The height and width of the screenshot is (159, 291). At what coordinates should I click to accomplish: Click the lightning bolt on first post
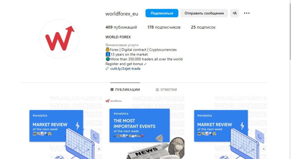[x=78, y=126]
